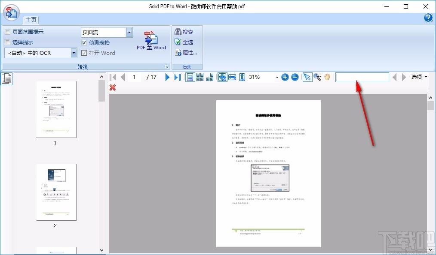Open the search (搜索) tool
Viewport: 436px width, 255px height.
(x=184, y=32)
